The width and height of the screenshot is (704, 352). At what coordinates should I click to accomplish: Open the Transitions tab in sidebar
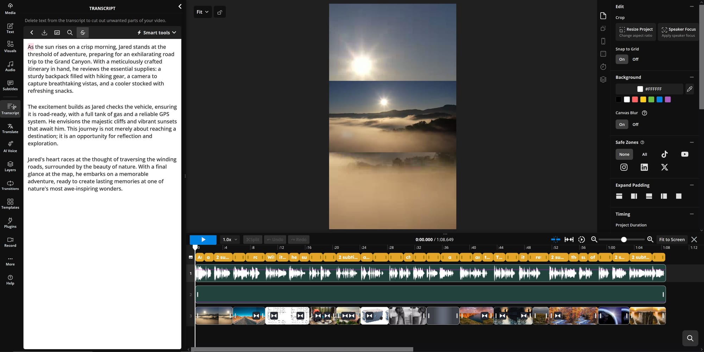click(x=10, y=185)
